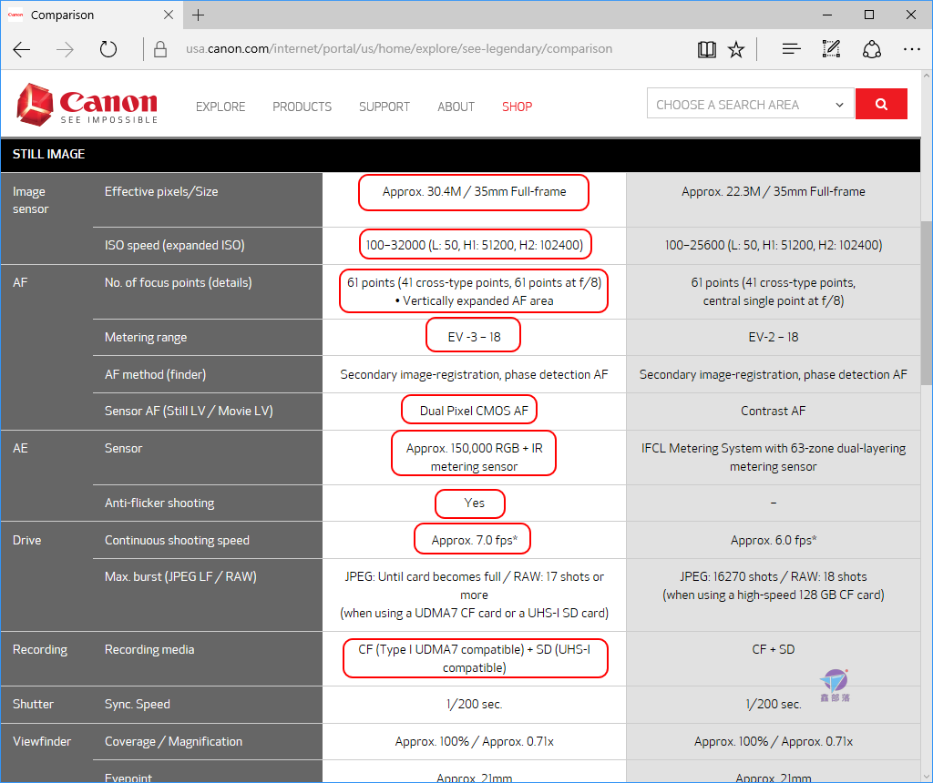This screenshot has width=933, height=783.
Task: Click the 'Yes' anti-flicker value
Action: pyautogui.click(x=474, y=503)
